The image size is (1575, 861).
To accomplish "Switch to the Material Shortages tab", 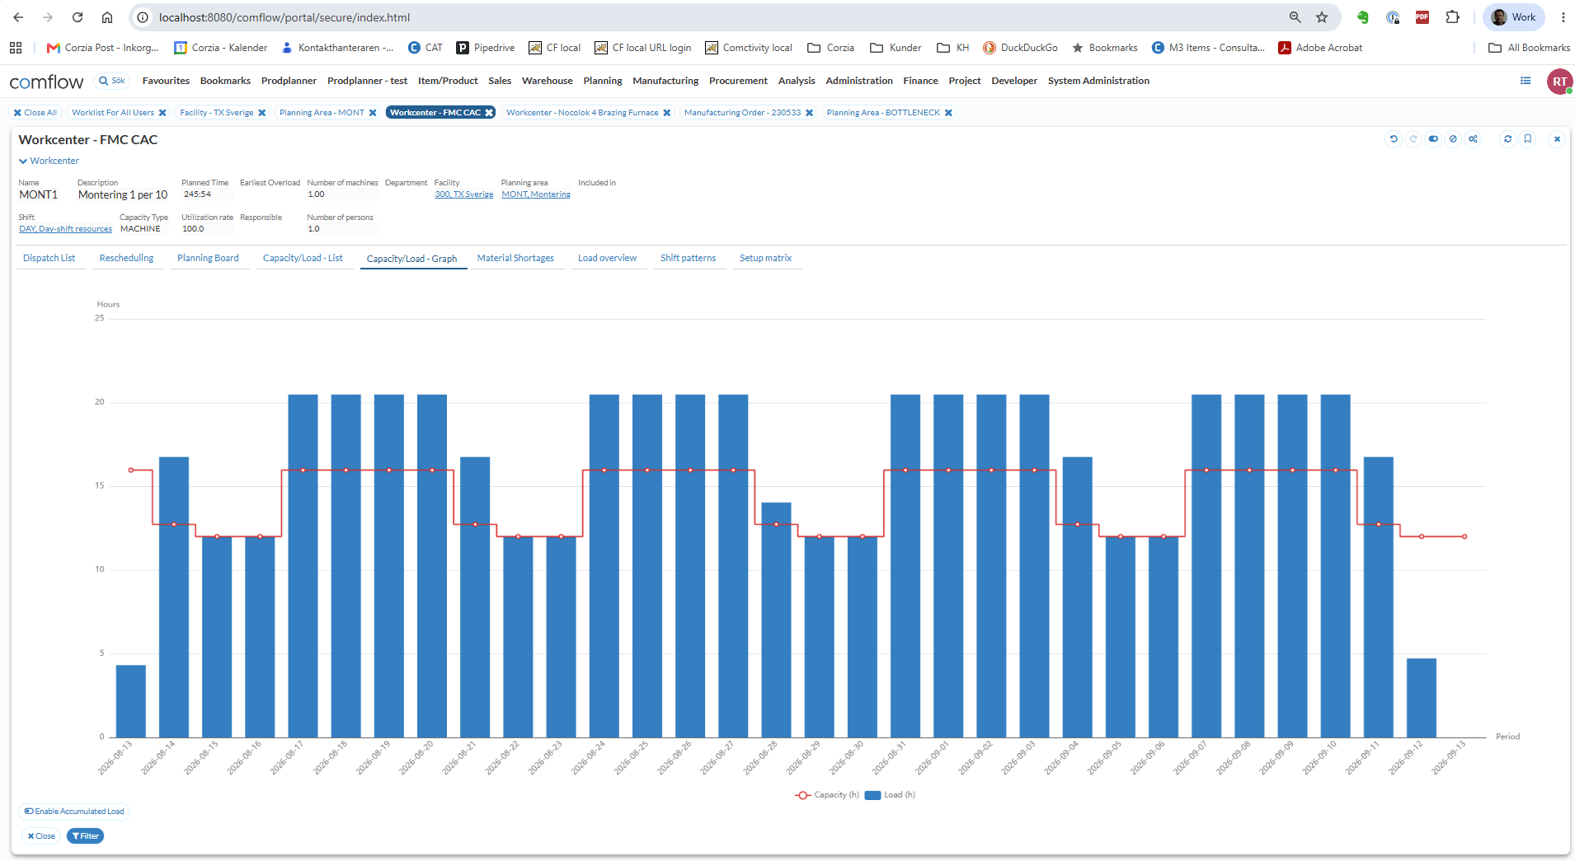I will coord(515,259).
